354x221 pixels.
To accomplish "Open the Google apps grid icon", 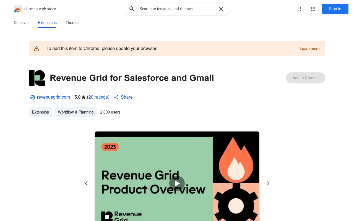I will (313, 9).
